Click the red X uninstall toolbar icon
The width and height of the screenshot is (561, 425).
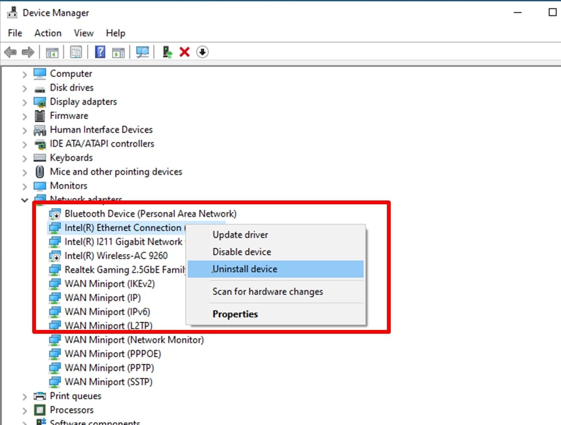tap(184, 52)
